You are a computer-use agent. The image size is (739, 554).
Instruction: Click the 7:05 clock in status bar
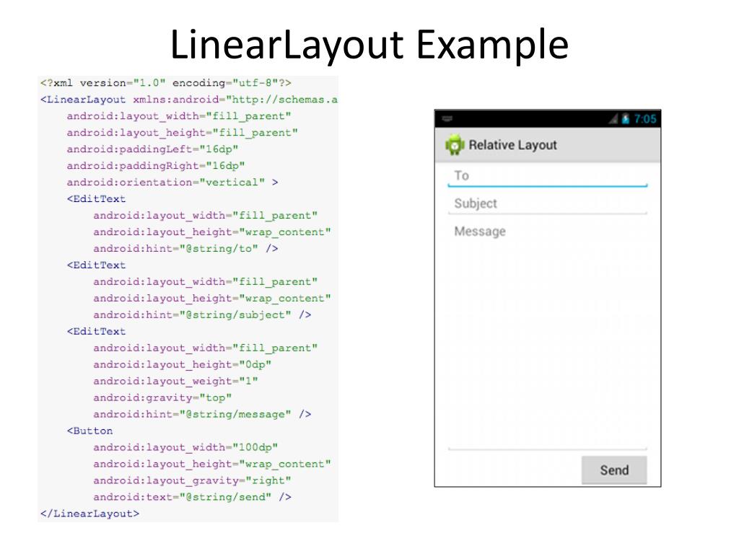(644, 119)
